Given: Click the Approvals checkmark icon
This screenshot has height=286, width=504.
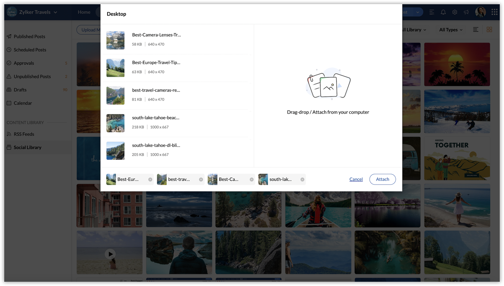Looking at the screenshot, I should coord(9,63).
